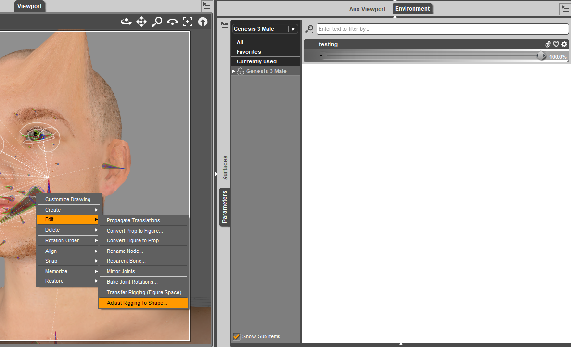Expand the Delete submenu arrow
This screenshot has width=571, height=347.
point(96,230)
